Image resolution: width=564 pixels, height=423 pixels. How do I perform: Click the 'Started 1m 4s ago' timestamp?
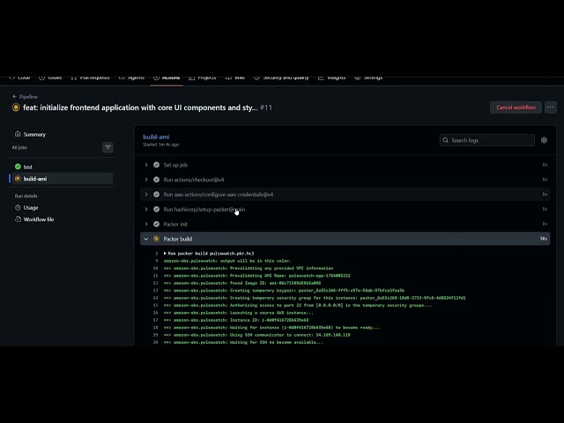pos(160,145)
